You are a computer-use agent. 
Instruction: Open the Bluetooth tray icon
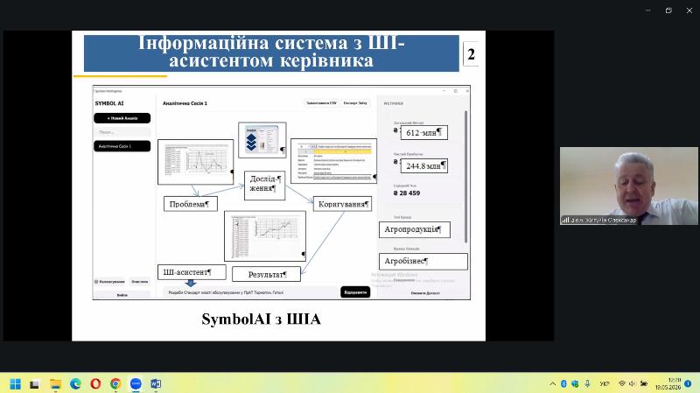point(563,384)
